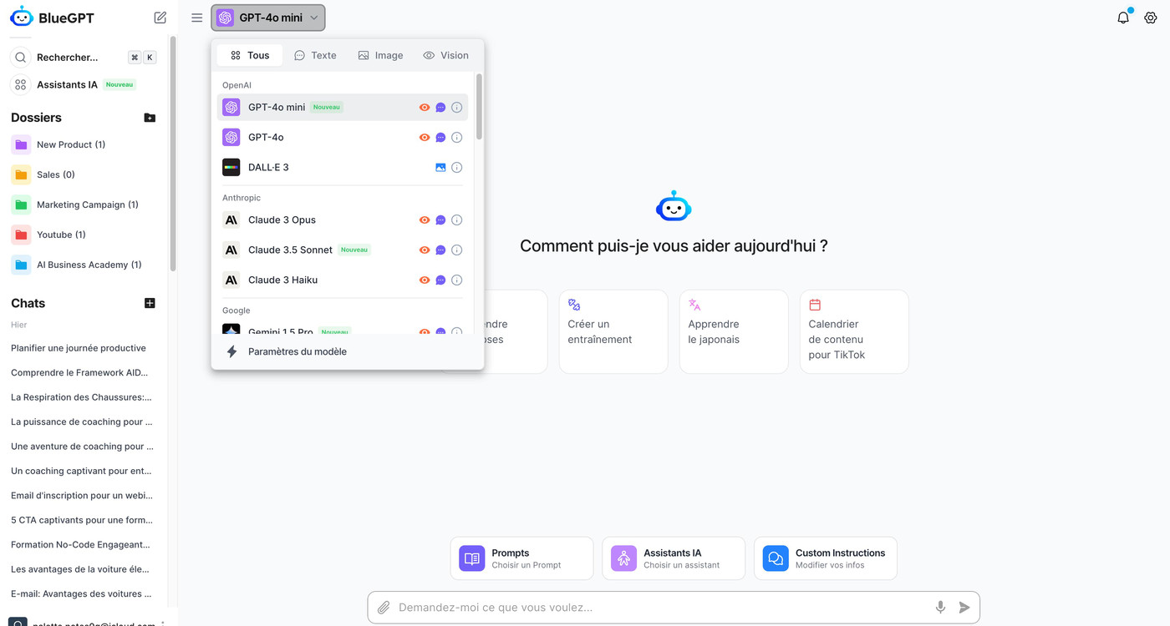Open the Prompts icon above the message bar

[471, 558]
